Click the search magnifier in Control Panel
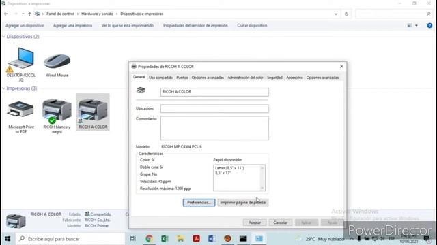 (428, 14)
